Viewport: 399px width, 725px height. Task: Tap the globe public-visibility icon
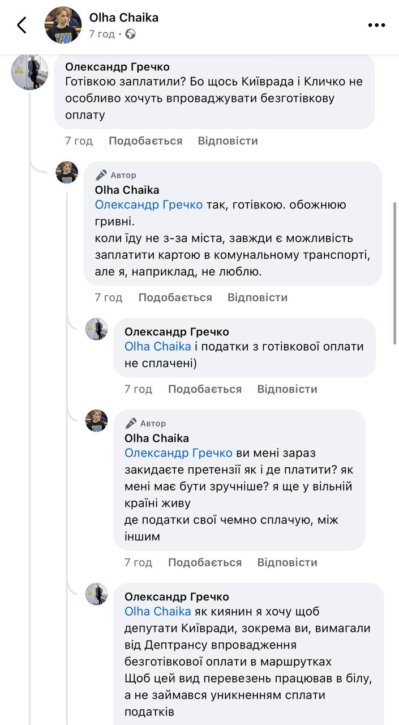[x=131, y=34]
